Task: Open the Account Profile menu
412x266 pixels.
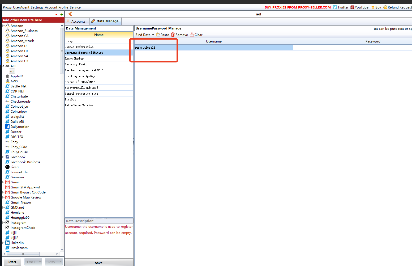Action: [56, 7]
